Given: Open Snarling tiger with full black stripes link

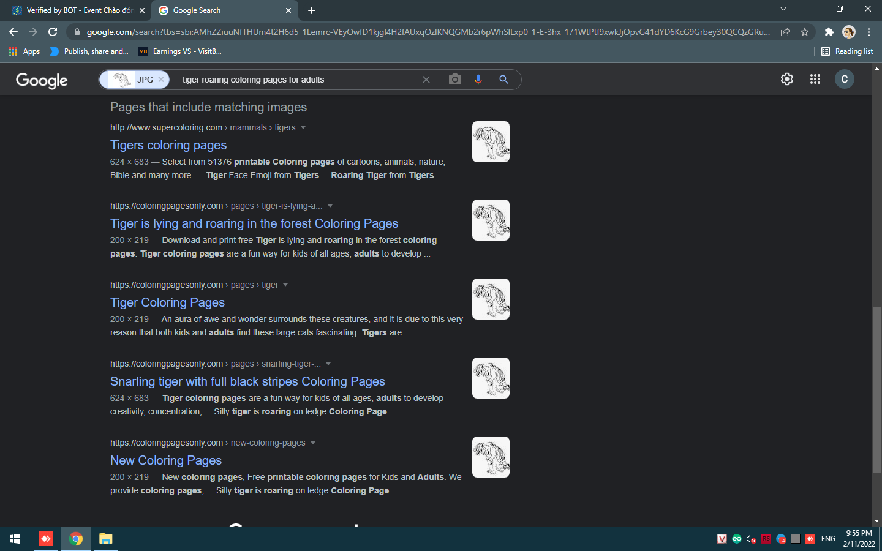Looking at the screenshot, I should [247, 381].
